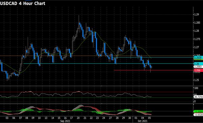The height and width of the screenshot is (123, 203).
Task: Click date 03 on the time axis
Action: [x=7, y=118]
